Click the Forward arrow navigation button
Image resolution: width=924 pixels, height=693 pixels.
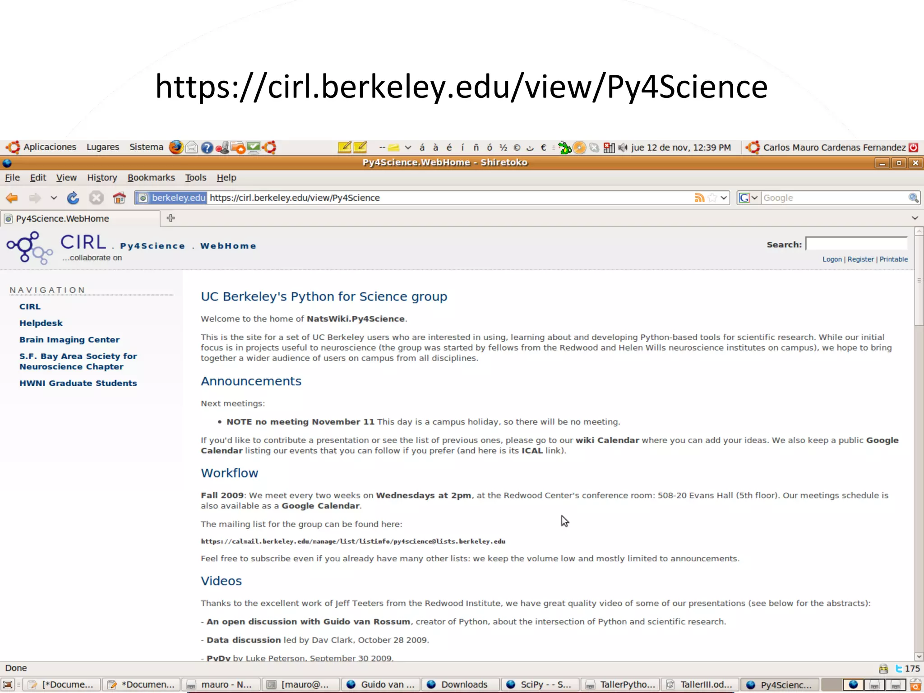pyautogui.click(x=35, y=198)
